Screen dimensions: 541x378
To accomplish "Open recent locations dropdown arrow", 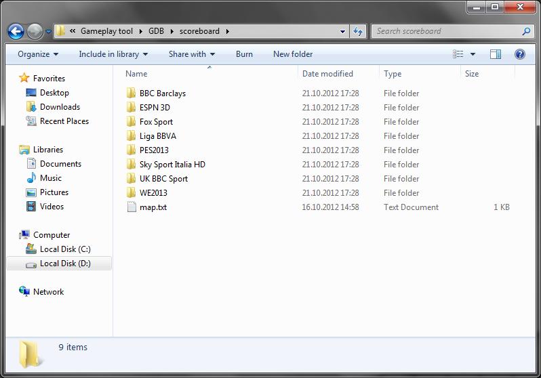I will point(49,31).
